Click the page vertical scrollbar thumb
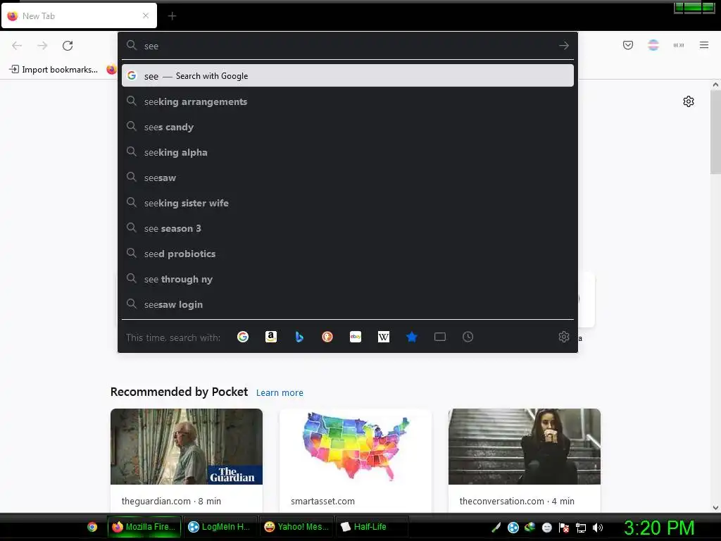The width and height of the screenshot is (721, 541). (715, 132)
